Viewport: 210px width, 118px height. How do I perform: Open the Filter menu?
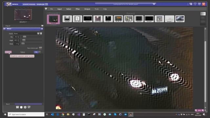tap(78, 9)
